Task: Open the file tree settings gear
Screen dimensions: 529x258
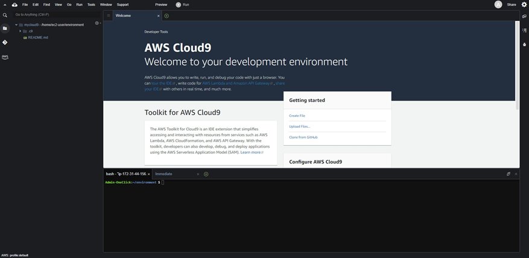Action: tap(97, 23)
